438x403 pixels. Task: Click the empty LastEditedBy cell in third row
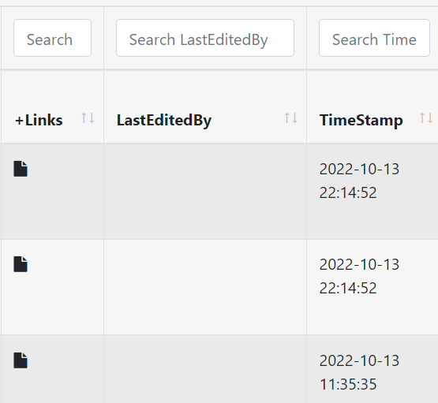pyautogui.click(x=205, y=369)
